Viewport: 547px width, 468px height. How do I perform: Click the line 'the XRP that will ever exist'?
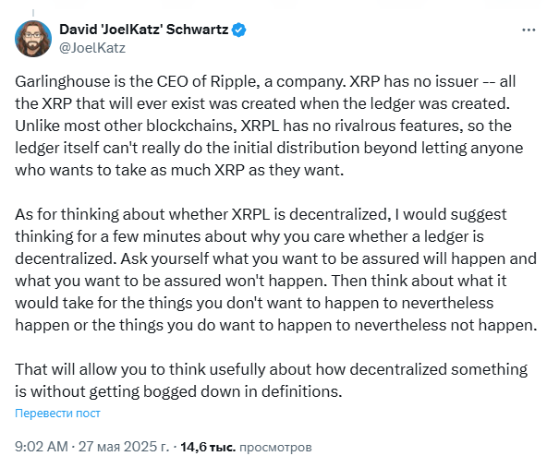(x=262, y=103)
